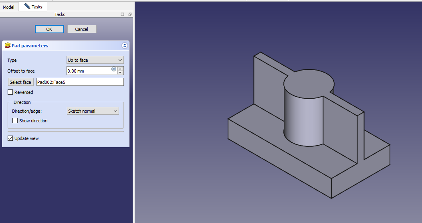The image size is (422, 223).
Task: Switch to the Model tab
Action: tap(8, 7)
